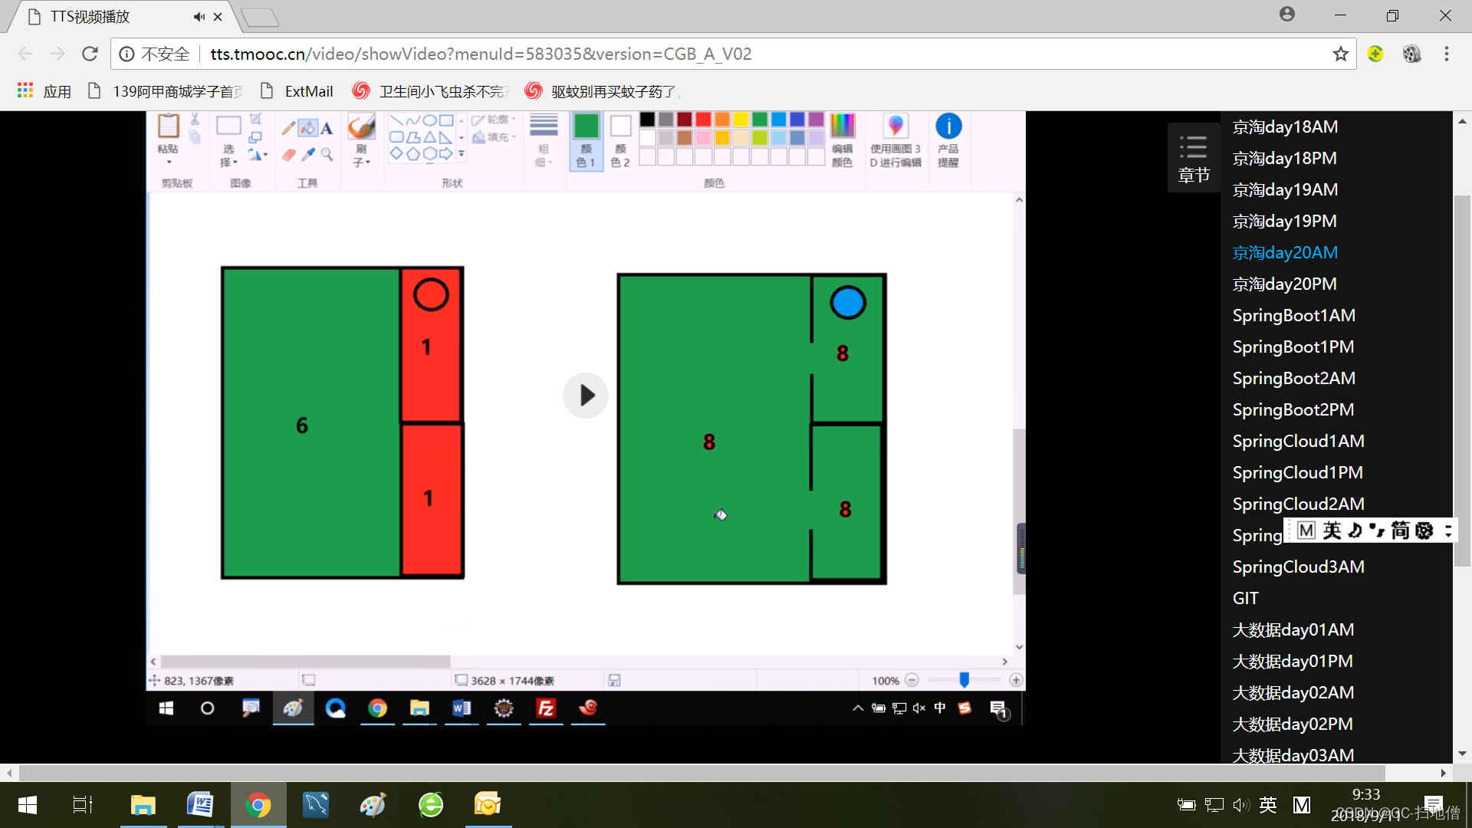Open the 139阿甲商城学子首页 bookmark
This screenshot has height=828, width=1472.
166,91
